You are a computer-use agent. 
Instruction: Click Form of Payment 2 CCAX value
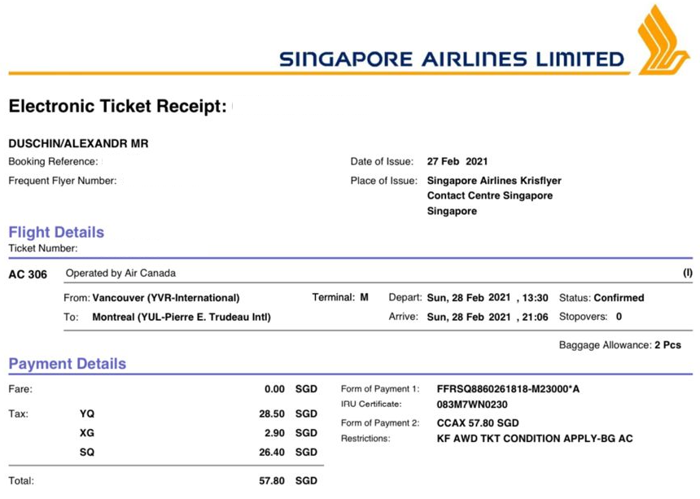click(x=477, y=423)
